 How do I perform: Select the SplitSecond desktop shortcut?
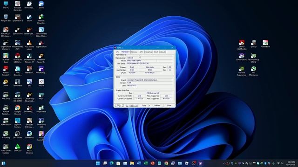coord(18,31)
